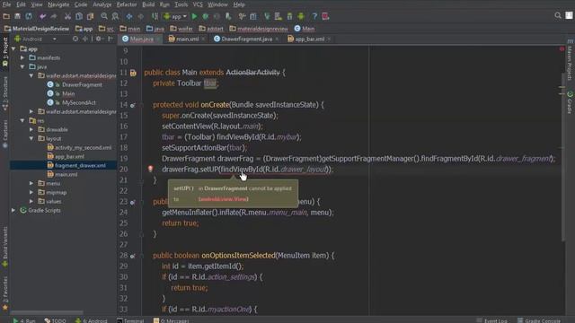
Task: Toggle the Build Variants tool window
Action: (x=5, y=247)
